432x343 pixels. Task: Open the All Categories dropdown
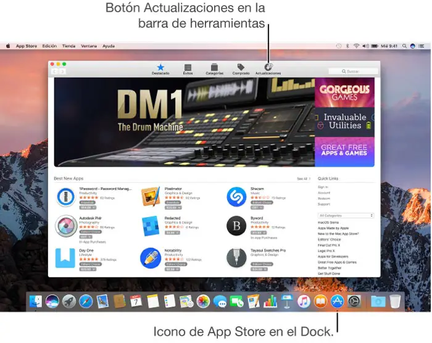tap(346, 215)
